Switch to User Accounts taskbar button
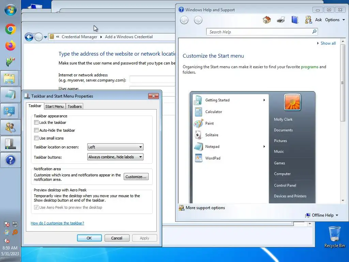Screen dimensions: 349x262 click(10, 128)
